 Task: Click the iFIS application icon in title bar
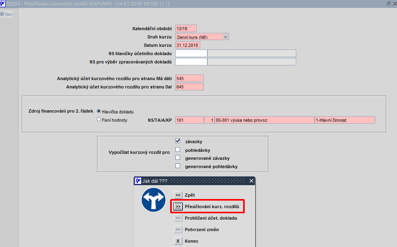2,4
